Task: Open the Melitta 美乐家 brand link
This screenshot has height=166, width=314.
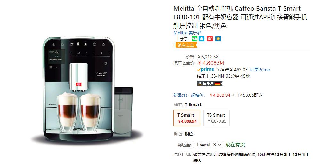Action: (187, 33)
